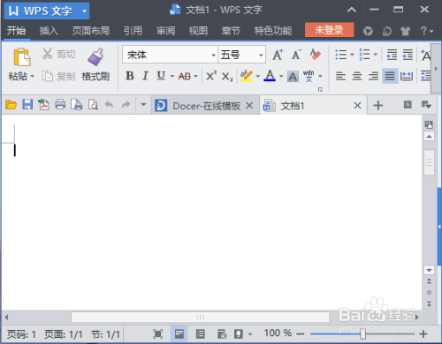This screenshot has height=344, width=442.
Task: Apply subscript X₂ formatting
Action: click(x=227, y=77)
